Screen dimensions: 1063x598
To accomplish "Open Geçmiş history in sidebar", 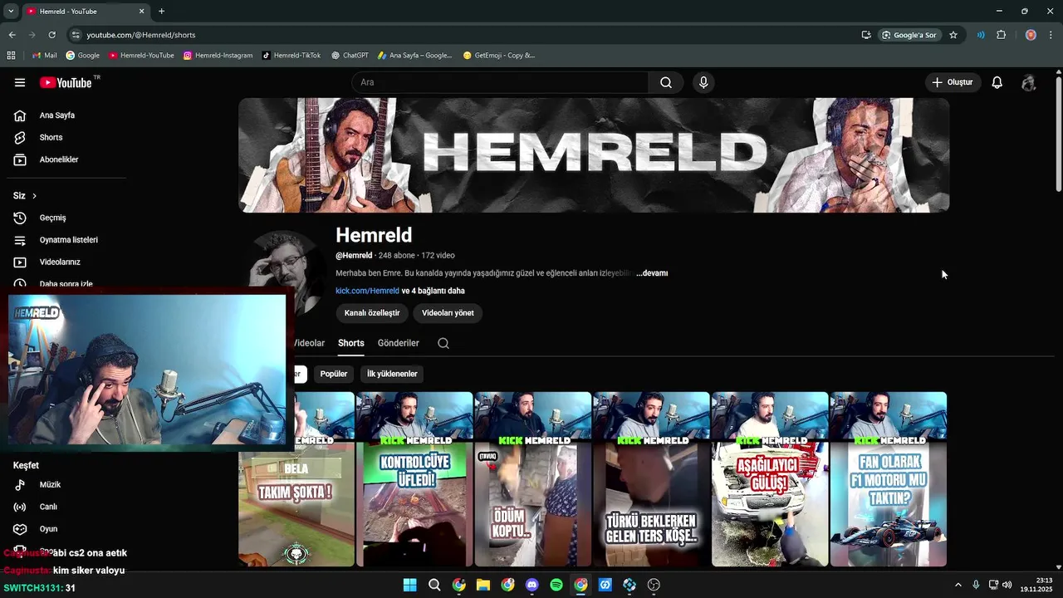I will coord(52,218).
